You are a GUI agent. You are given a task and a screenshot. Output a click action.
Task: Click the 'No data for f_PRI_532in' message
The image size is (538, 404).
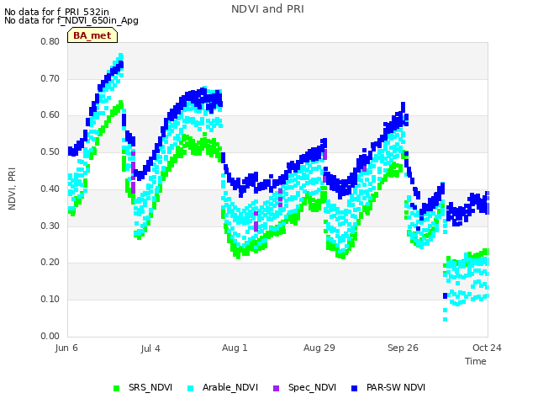click(x=56, y=13)
